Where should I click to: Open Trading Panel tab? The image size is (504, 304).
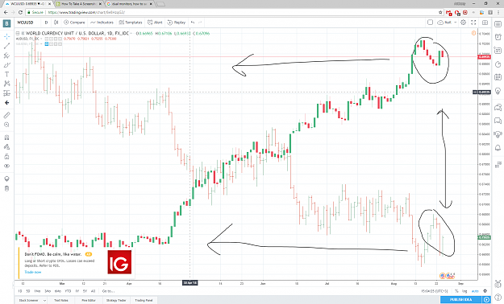144,300
